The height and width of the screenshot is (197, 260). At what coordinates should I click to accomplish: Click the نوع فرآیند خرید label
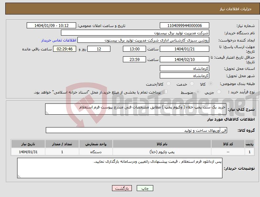[242, 92]
